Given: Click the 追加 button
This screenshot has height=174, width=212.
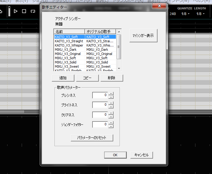Looking at the screenshot, I should coord(63,78).
